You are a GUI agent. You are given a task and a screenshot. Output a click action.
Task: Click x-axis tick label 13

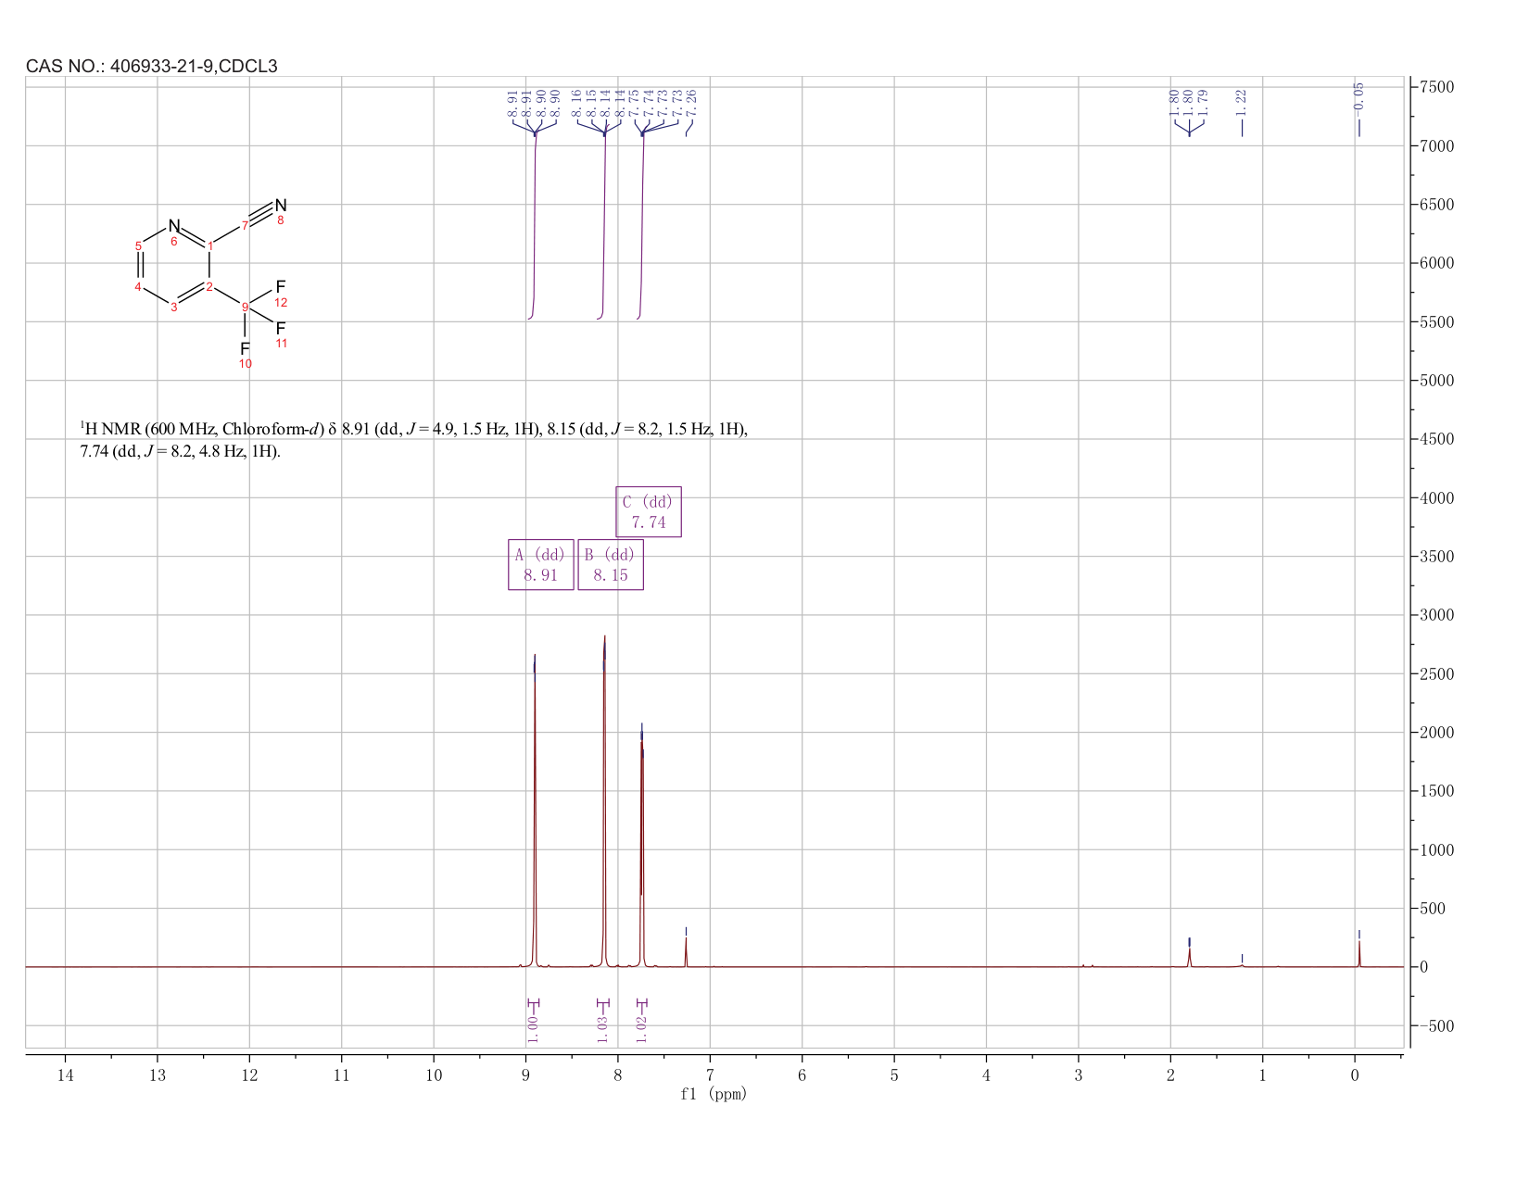[157, 1074]
